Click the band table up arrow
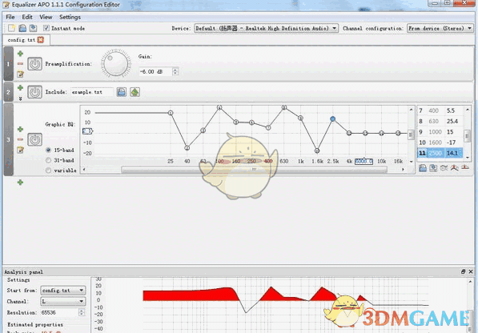Image resolution: width=478 pixels, height=333 pixels. point(468,110)
